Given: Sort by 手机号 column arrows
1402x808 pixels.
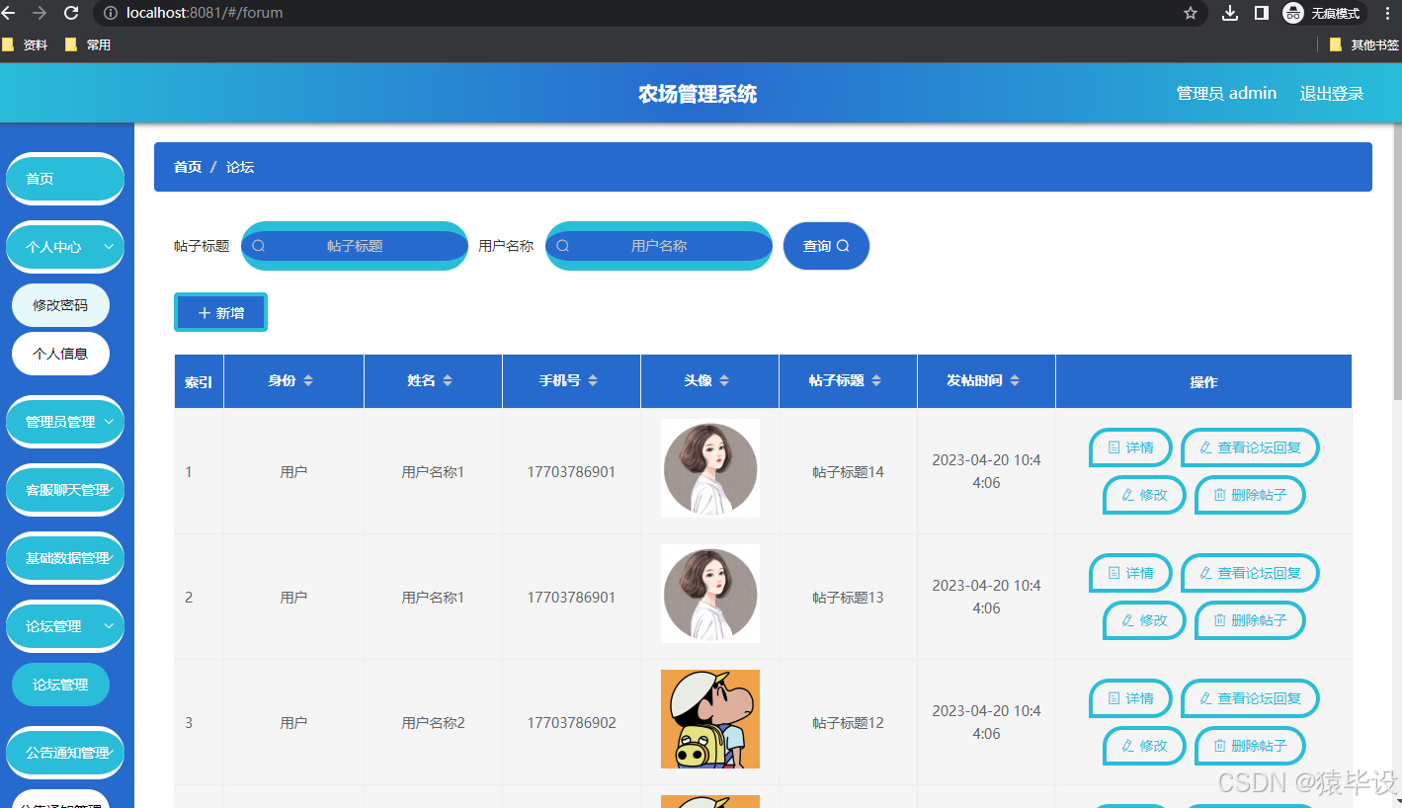Looking at the screenshot, I should [592, 380].
